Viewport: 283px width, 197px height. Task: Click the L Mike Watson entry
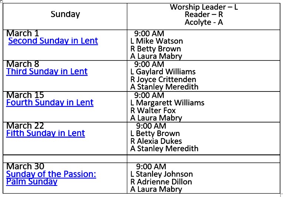(157, 41)
